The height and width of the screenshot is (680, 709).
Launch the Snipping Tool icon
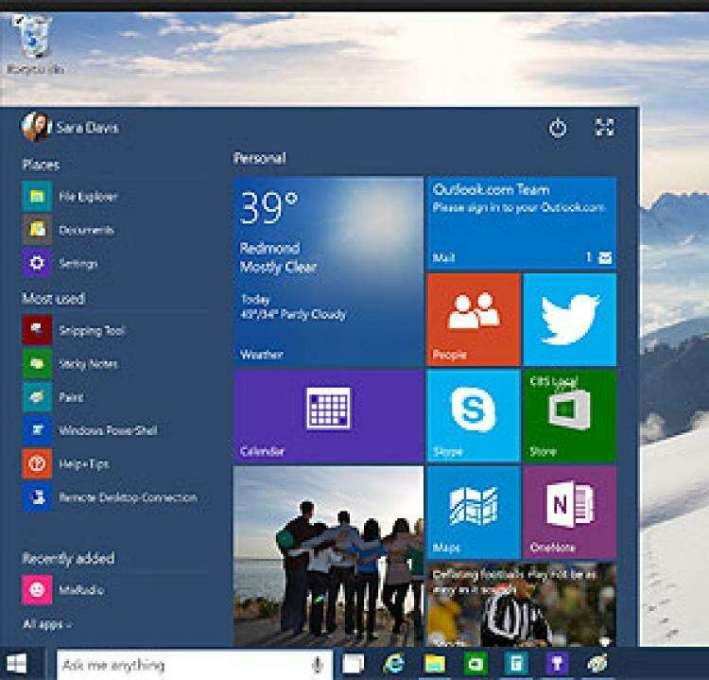point(37,330)
